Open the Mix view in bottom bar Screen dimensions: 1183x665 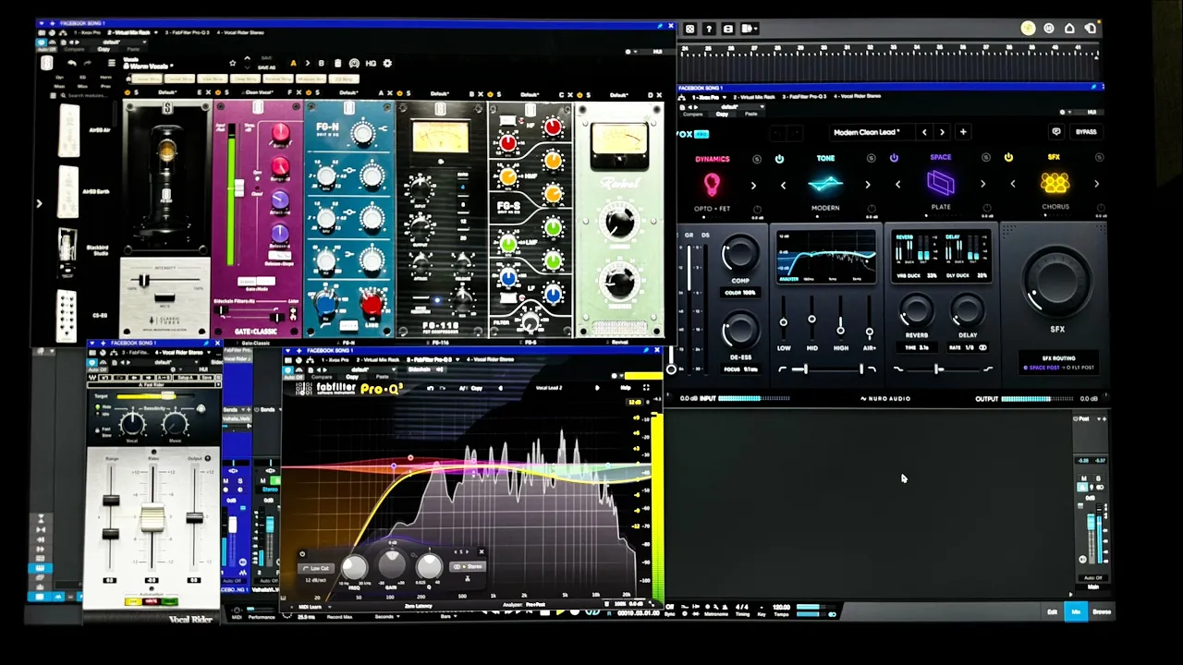1076,611
